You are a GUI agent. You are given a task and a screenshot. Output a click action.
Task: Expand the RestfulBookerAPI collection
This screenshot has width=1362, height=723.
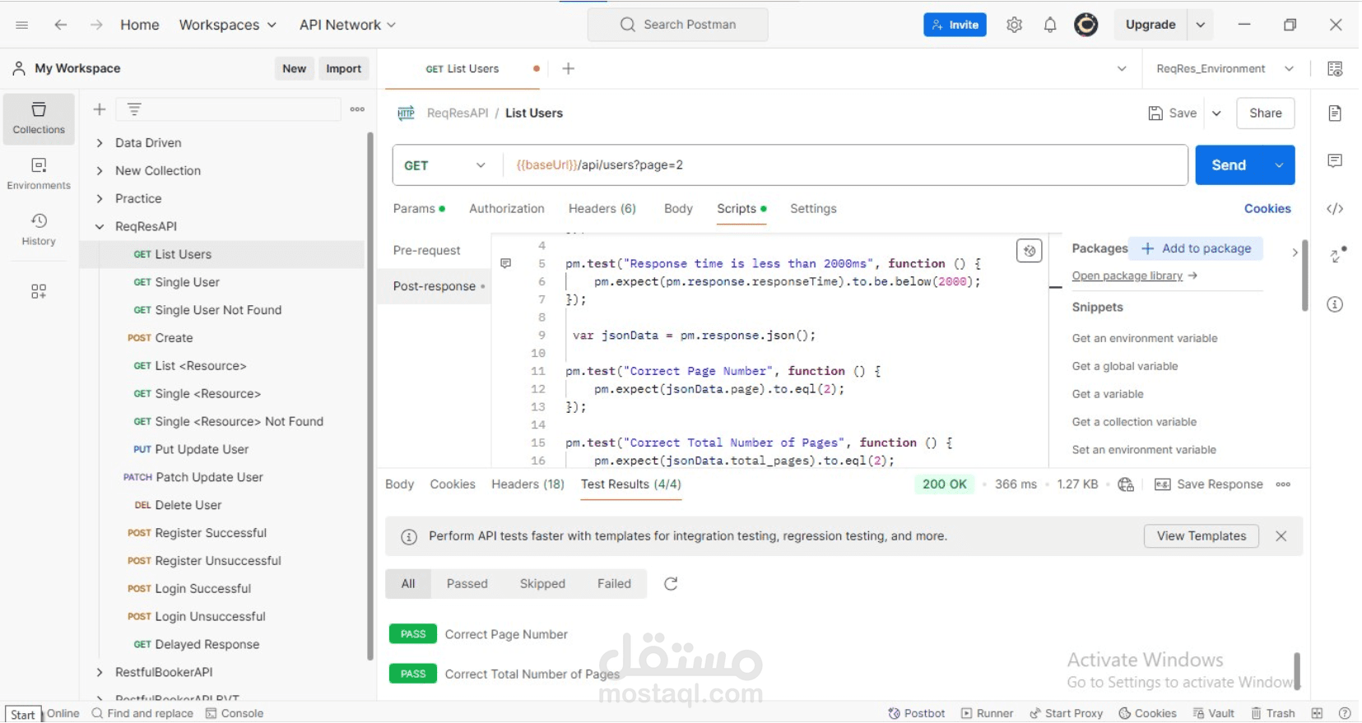tap(100, 673)
